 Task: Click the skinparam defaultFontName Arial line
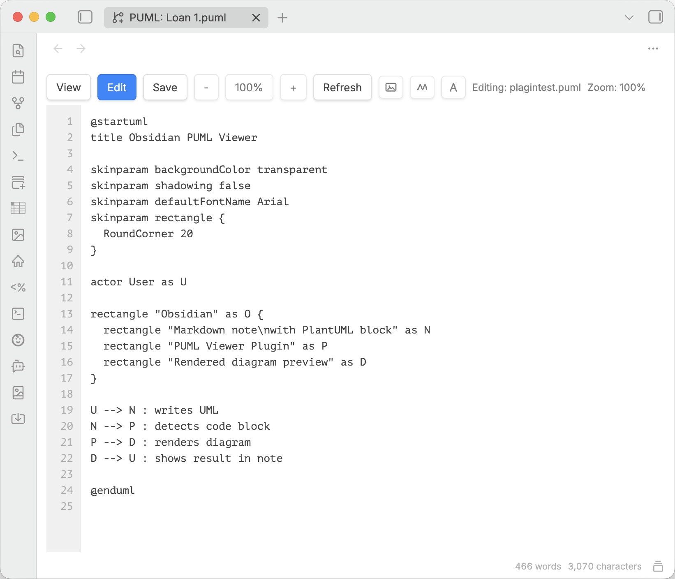click(190, 202)
